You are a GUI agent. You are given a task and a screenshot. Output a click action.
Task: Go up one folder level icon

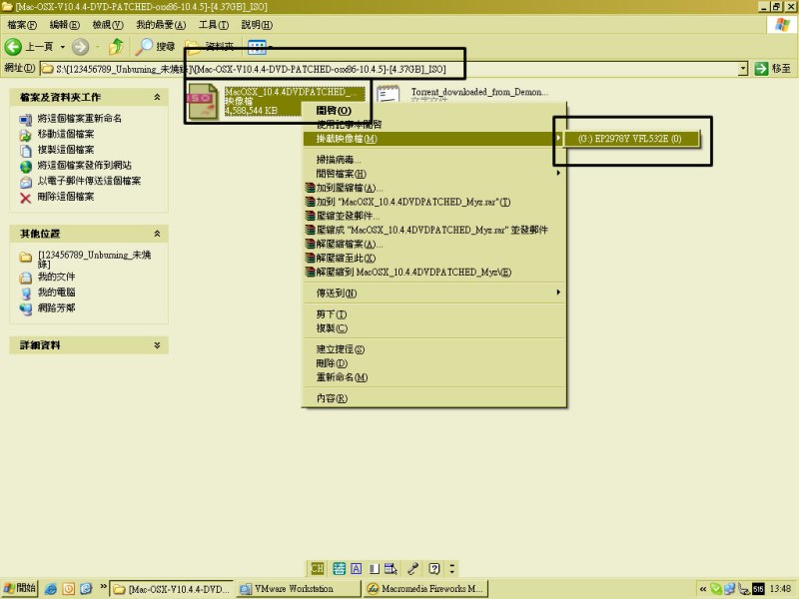(x=116, y=47)
